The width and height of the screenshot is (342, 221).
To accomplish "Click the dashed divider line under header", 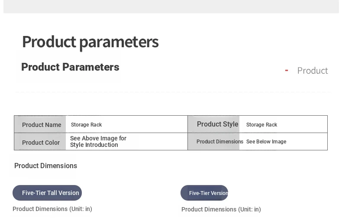I will tap(173, 92).
